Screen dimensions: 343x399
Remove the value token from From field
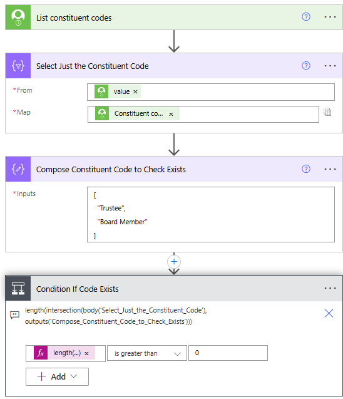[x=136, y=92]
